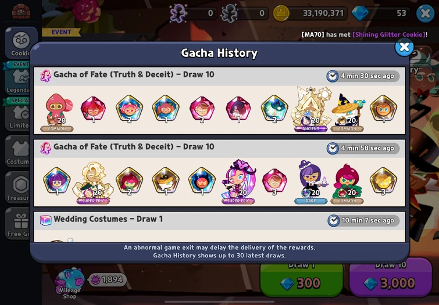Screen dimensions: 439x305
Task: Click the Ancient cookie in first draw
Action: tap(310, 109)
